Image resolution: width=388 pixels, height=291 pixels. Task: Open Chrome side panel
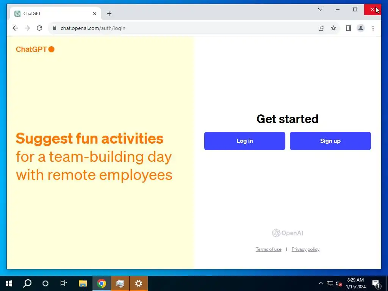coord(349,28)
